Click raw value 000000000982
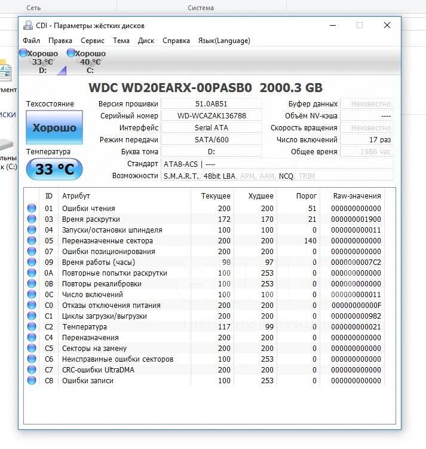 [356, 316]
